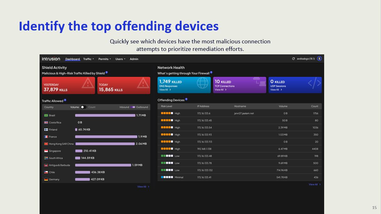Click the Country column header
Image resolution: width=381 pixels, height=214 pixels.
point(49,107)
